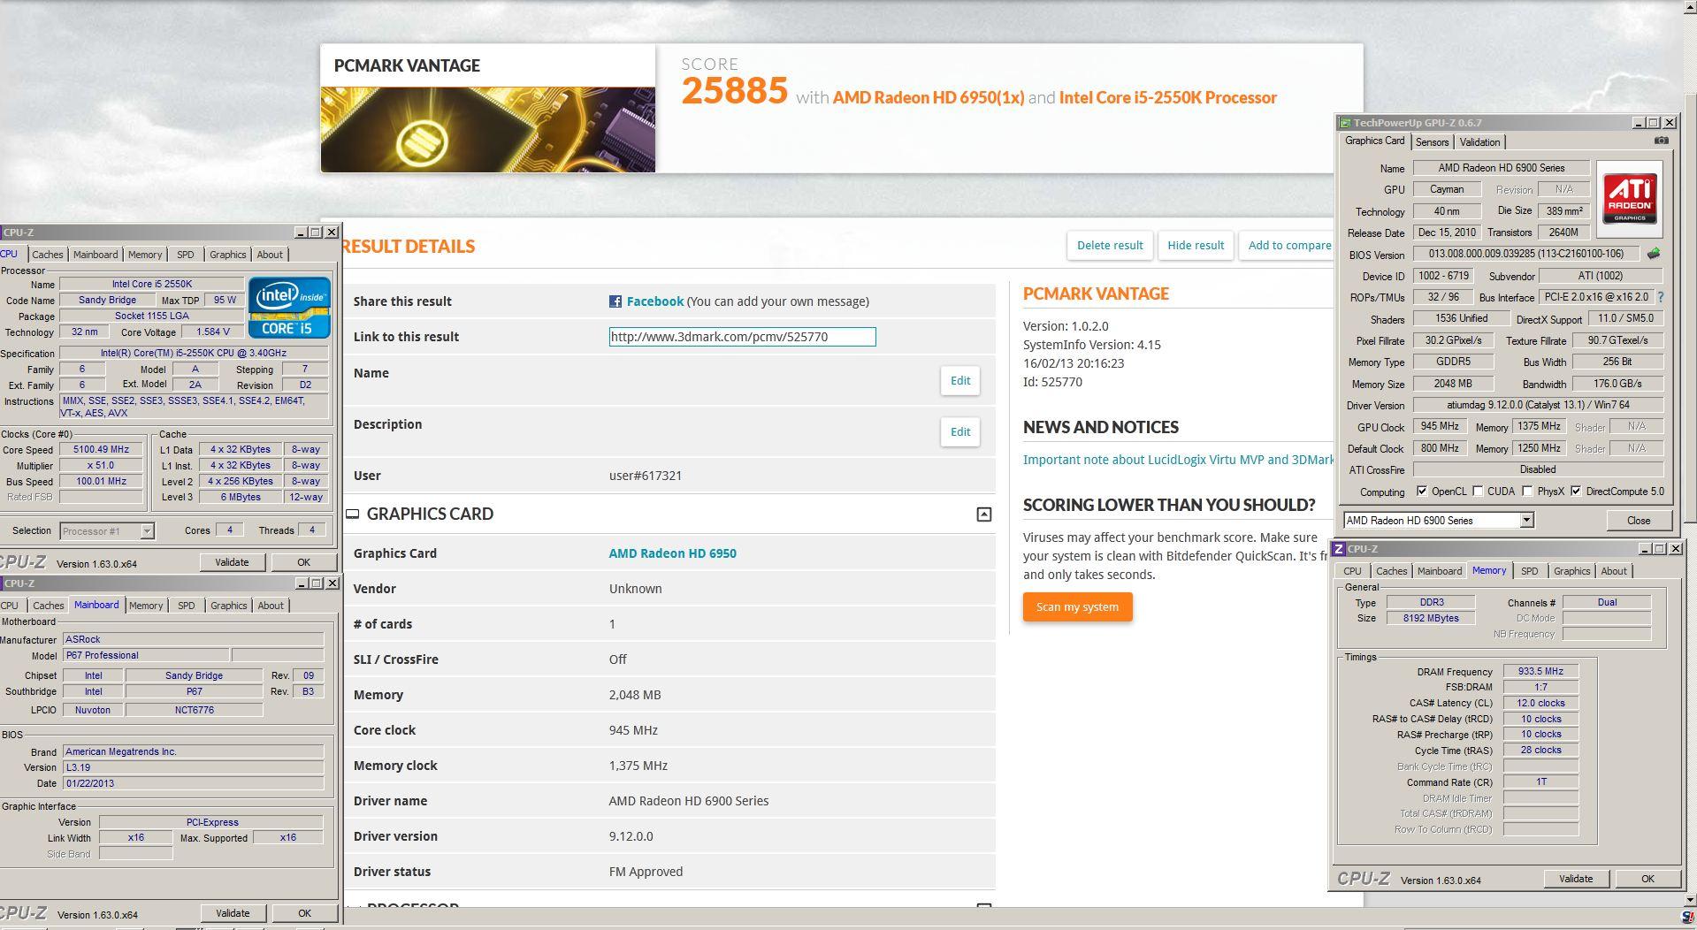
Task: Open the LucidLogix Virtu MVP important note link
Action: pyautogui.click(x=1178, y=460)
